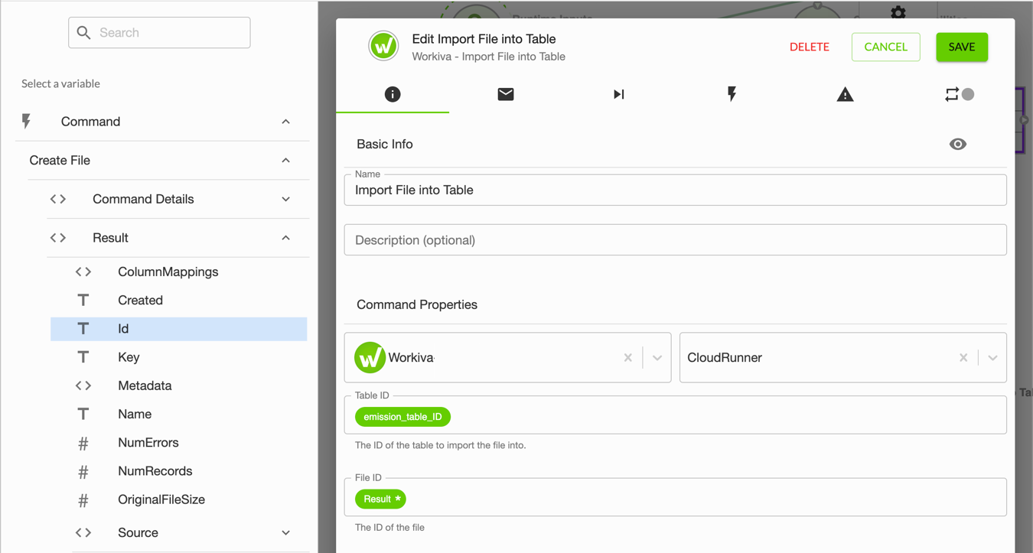Click the number icon beside OriginalFileSize
The width and height of the screenshot is (1033, 553).
coord(83,499)
